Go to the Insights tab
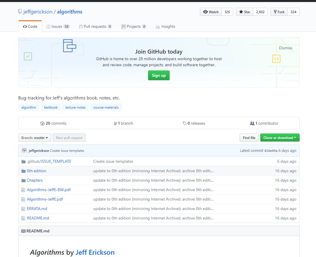The image size is (316, 257). (165, 27)
